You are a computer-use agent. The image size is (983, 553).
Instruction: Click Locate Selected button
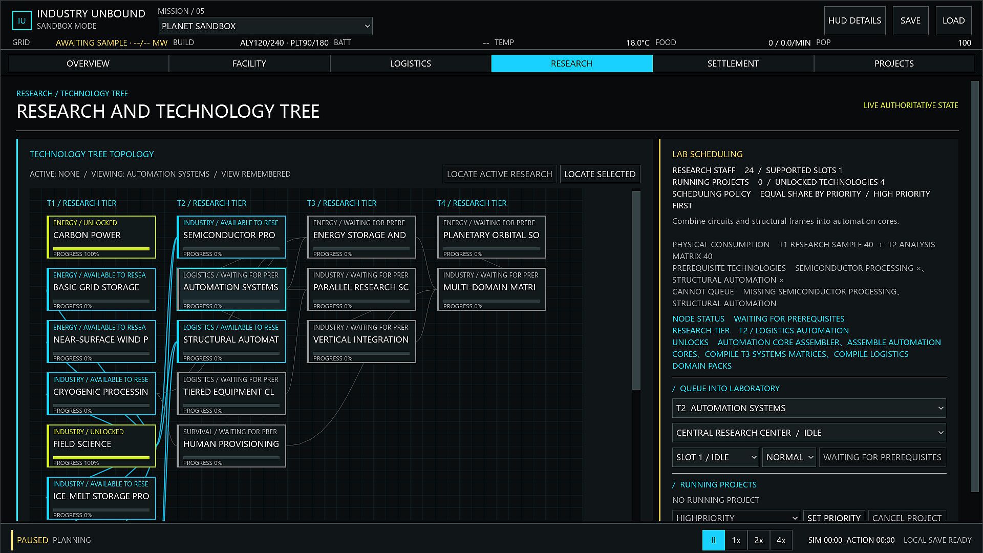pos(600,174)
